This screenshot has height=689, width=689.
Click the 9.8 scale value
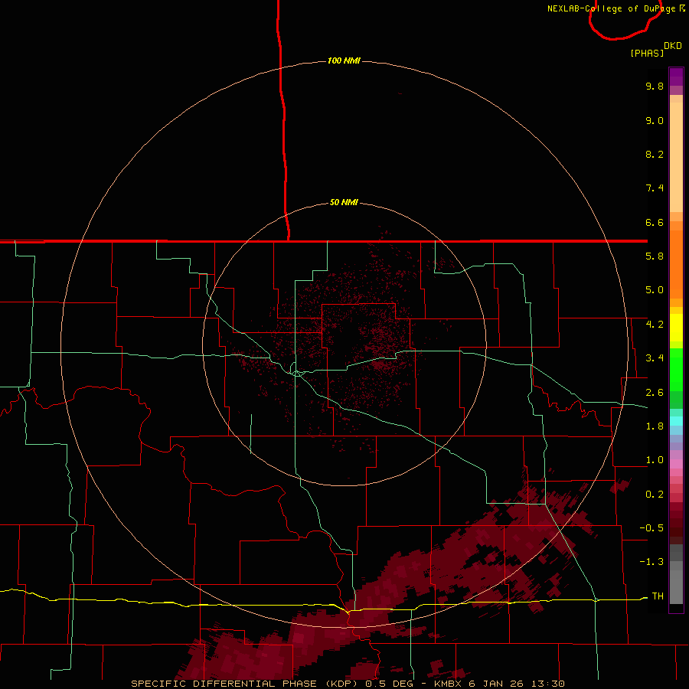pyautogui.click(x=655, y=86)
